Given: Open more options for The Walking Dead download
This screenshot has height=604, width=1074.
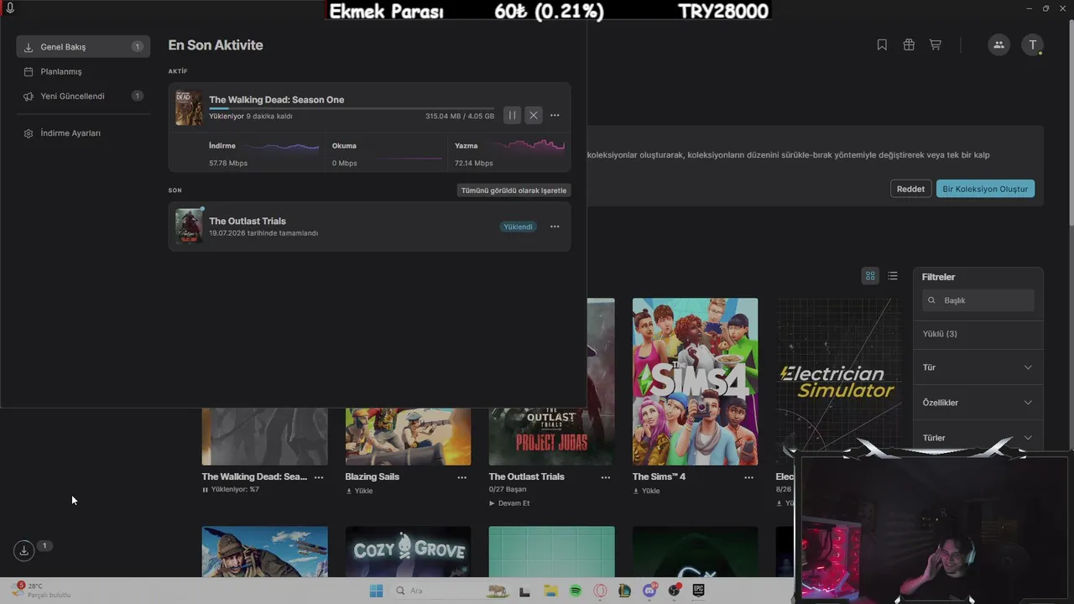Looking at the screenshot, I should (x=555, y=116).
